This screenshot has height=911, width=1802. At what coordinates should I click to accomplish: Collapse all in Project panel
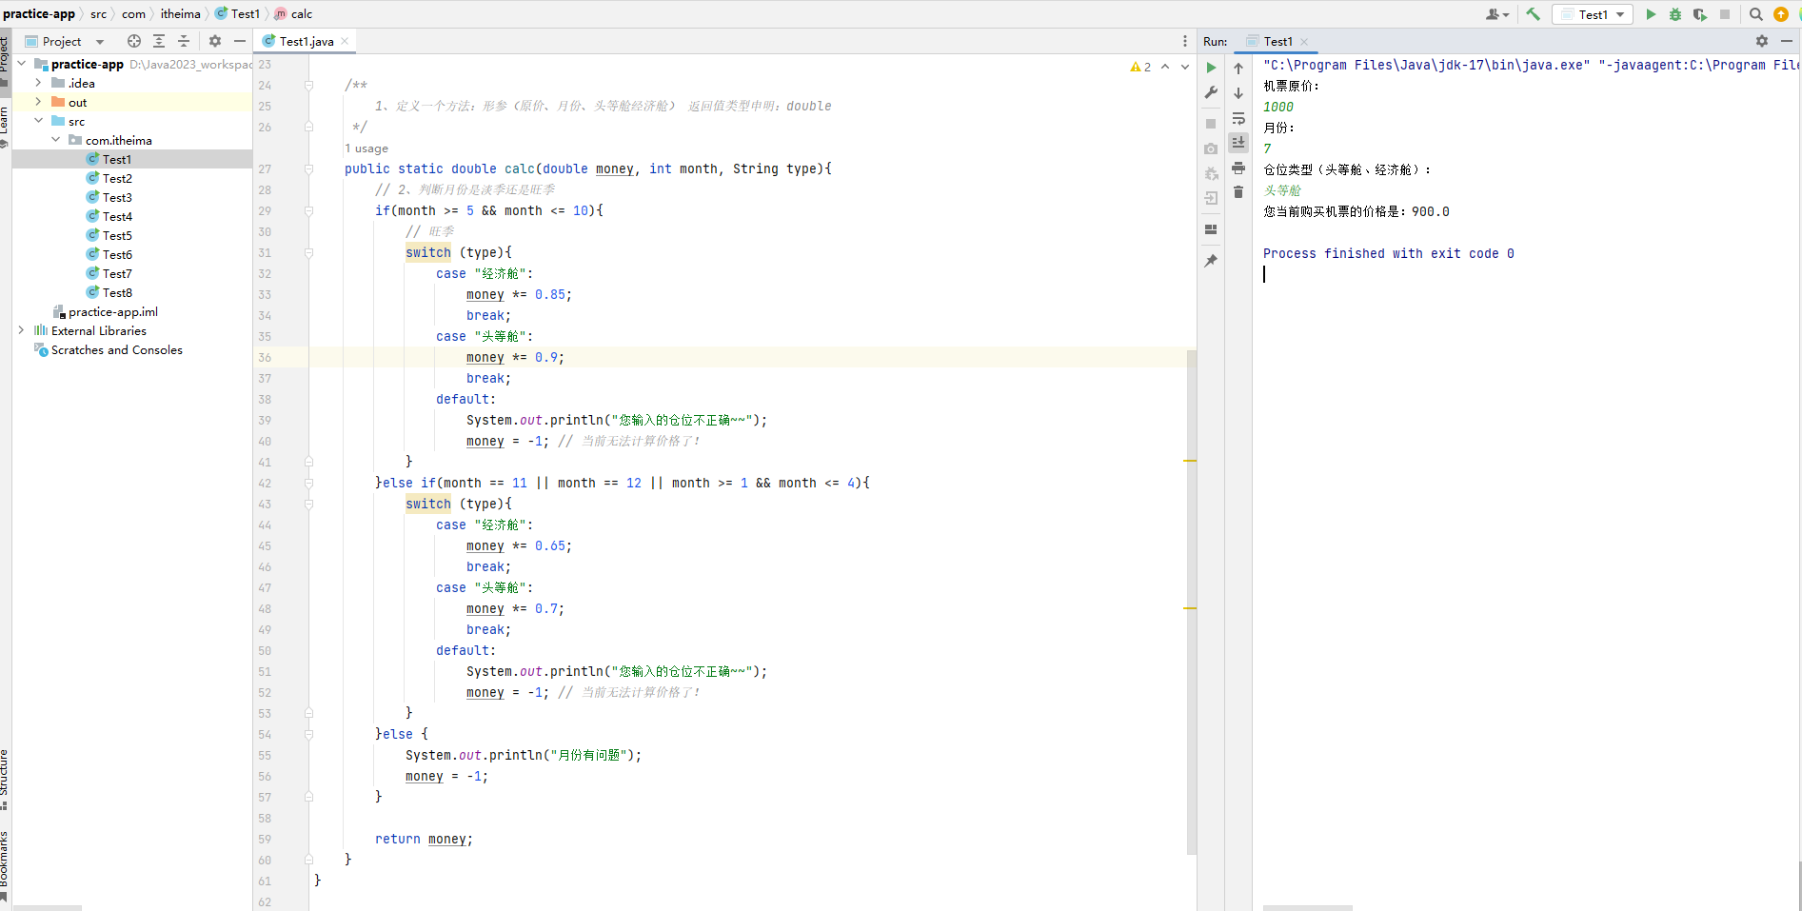click(x=184, y=41)
